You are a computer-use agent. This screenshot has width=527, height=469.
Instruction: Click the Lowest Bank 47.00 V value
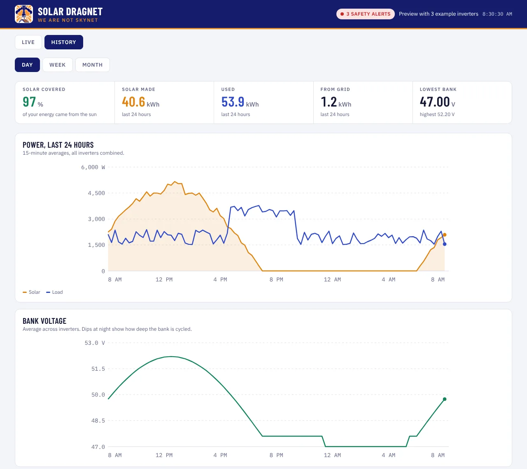[x=438, y=102]
